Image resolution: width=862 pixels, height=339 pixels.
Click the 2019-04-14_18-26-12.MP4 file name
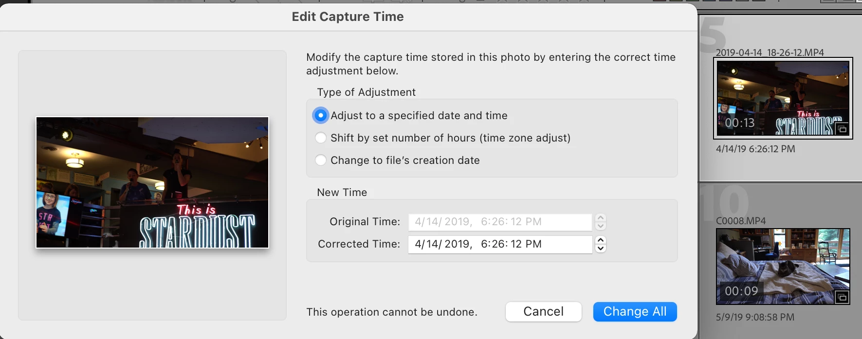pyautogui.click(x=770, y=53)
